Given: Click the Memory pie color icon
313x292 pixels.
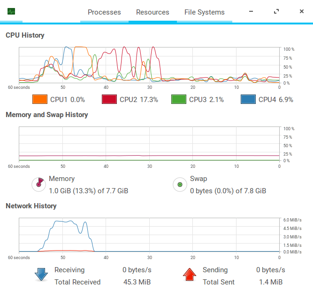Looking at the screenshot, I should point(39,184).
